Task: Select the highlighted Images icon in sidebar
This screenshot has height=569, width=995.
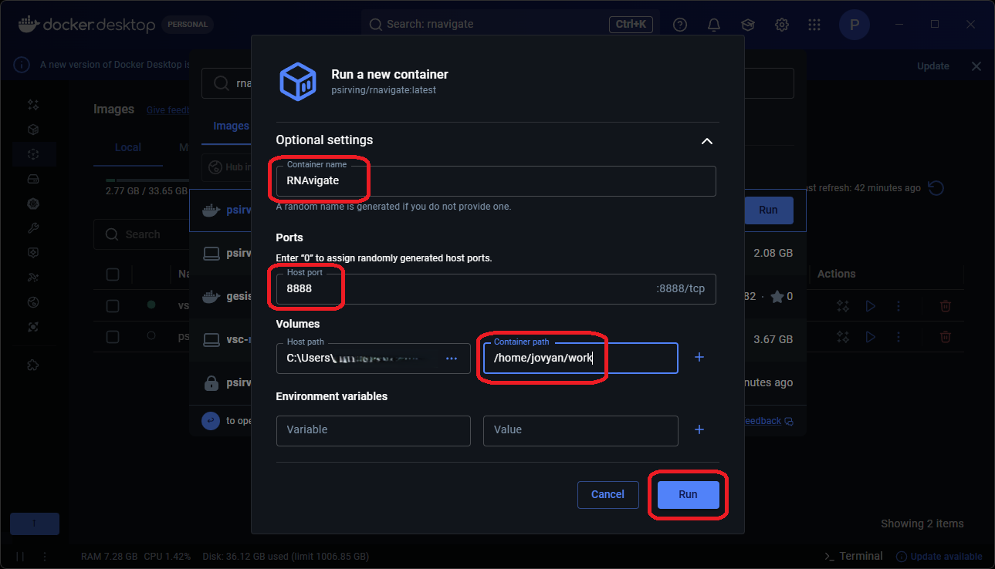Action: (x=33, y=154)
